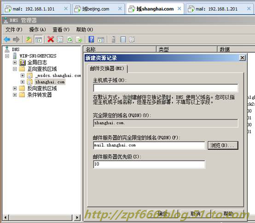Collapse the WIN-SN1GHEPCK2S server node
Viewport: 255px width, 223px height.
coord(7,56)
